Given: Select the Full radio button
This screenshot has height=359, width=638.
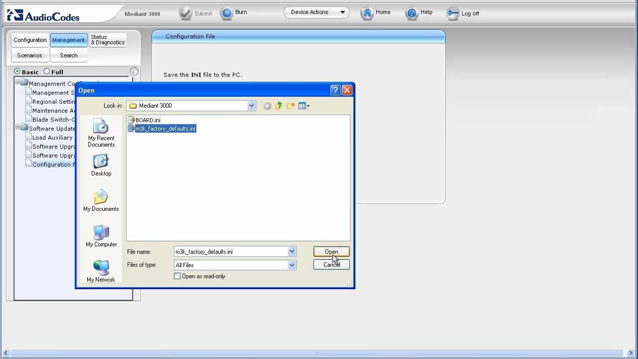Looking at the screenshot, I should [x=46, y=71].
